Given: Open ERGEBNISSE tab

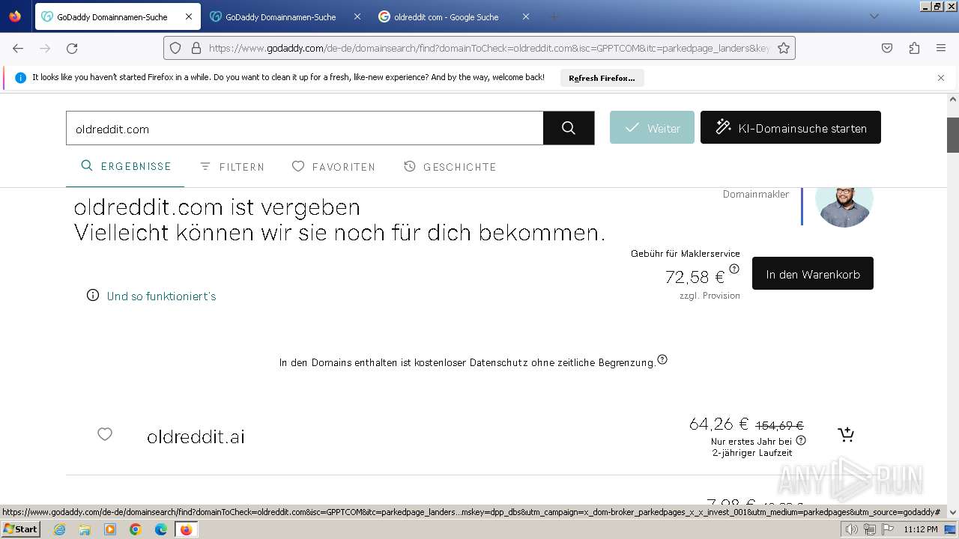Looking at the screenshot, I should click(x=126, y=166).
